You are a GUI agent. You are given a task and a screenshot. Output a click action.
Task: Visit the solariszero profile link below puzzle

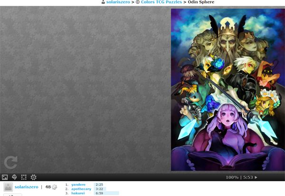(27, 187)
